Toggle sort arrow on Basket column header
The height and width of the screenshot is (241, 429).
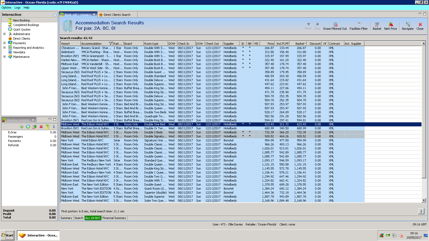(305, 44)
